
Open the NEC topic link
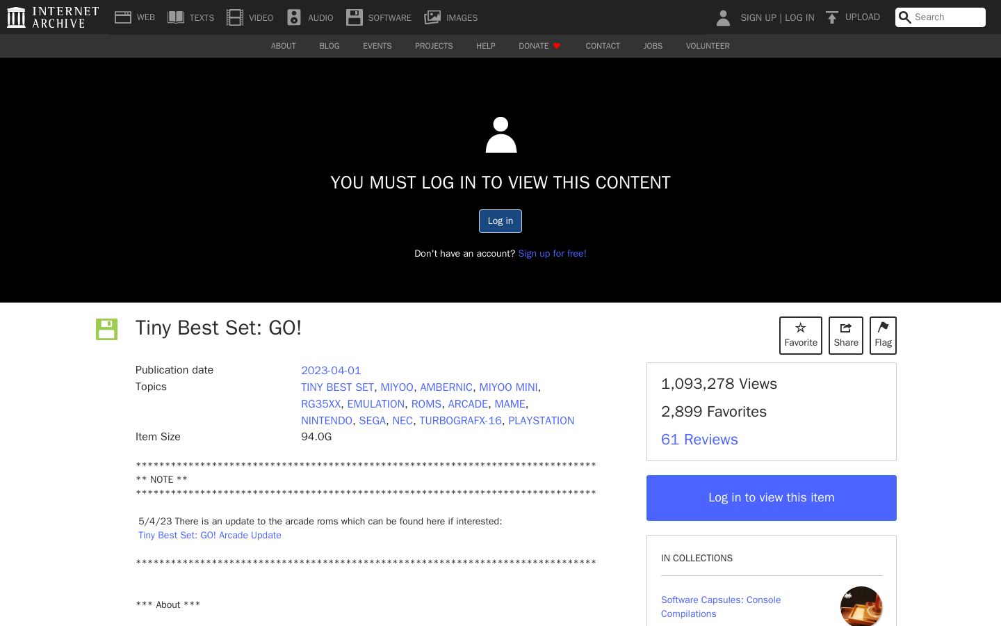click(x=402, y=421)
